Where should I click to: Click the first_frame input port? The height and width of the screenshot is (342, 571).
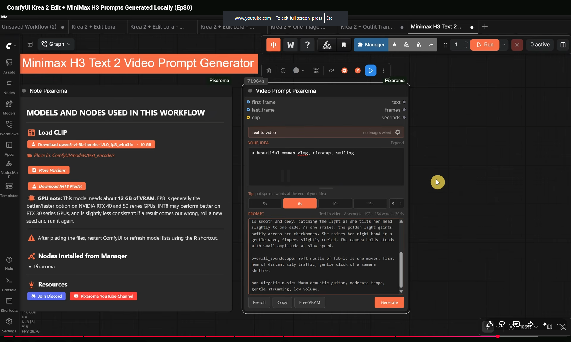click(x=248, y=102)
